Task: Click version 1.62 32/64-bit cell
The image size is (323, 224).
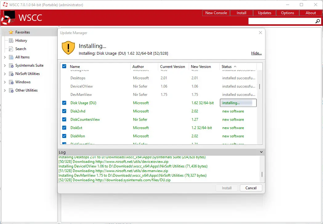Action: click(x=203, y=103)
